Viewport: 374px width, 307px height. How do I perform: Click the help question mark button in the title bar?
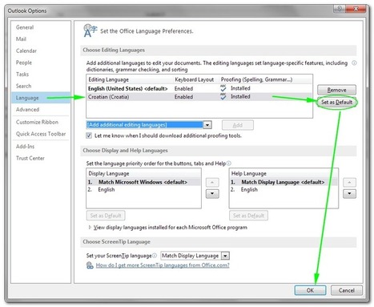tap(339, 9)
